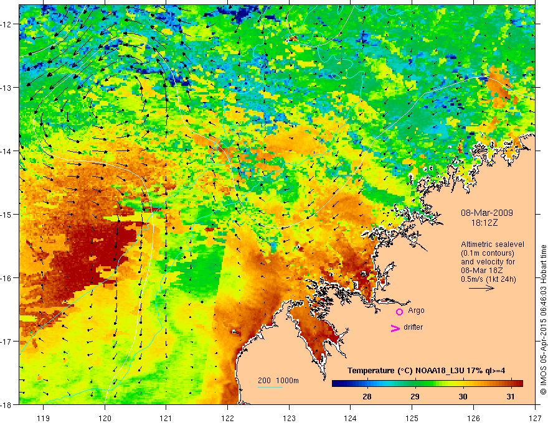Viewport: 548px width, 423px height.
Task: Select the time text 18:12Z
Action: pos(484,223)
